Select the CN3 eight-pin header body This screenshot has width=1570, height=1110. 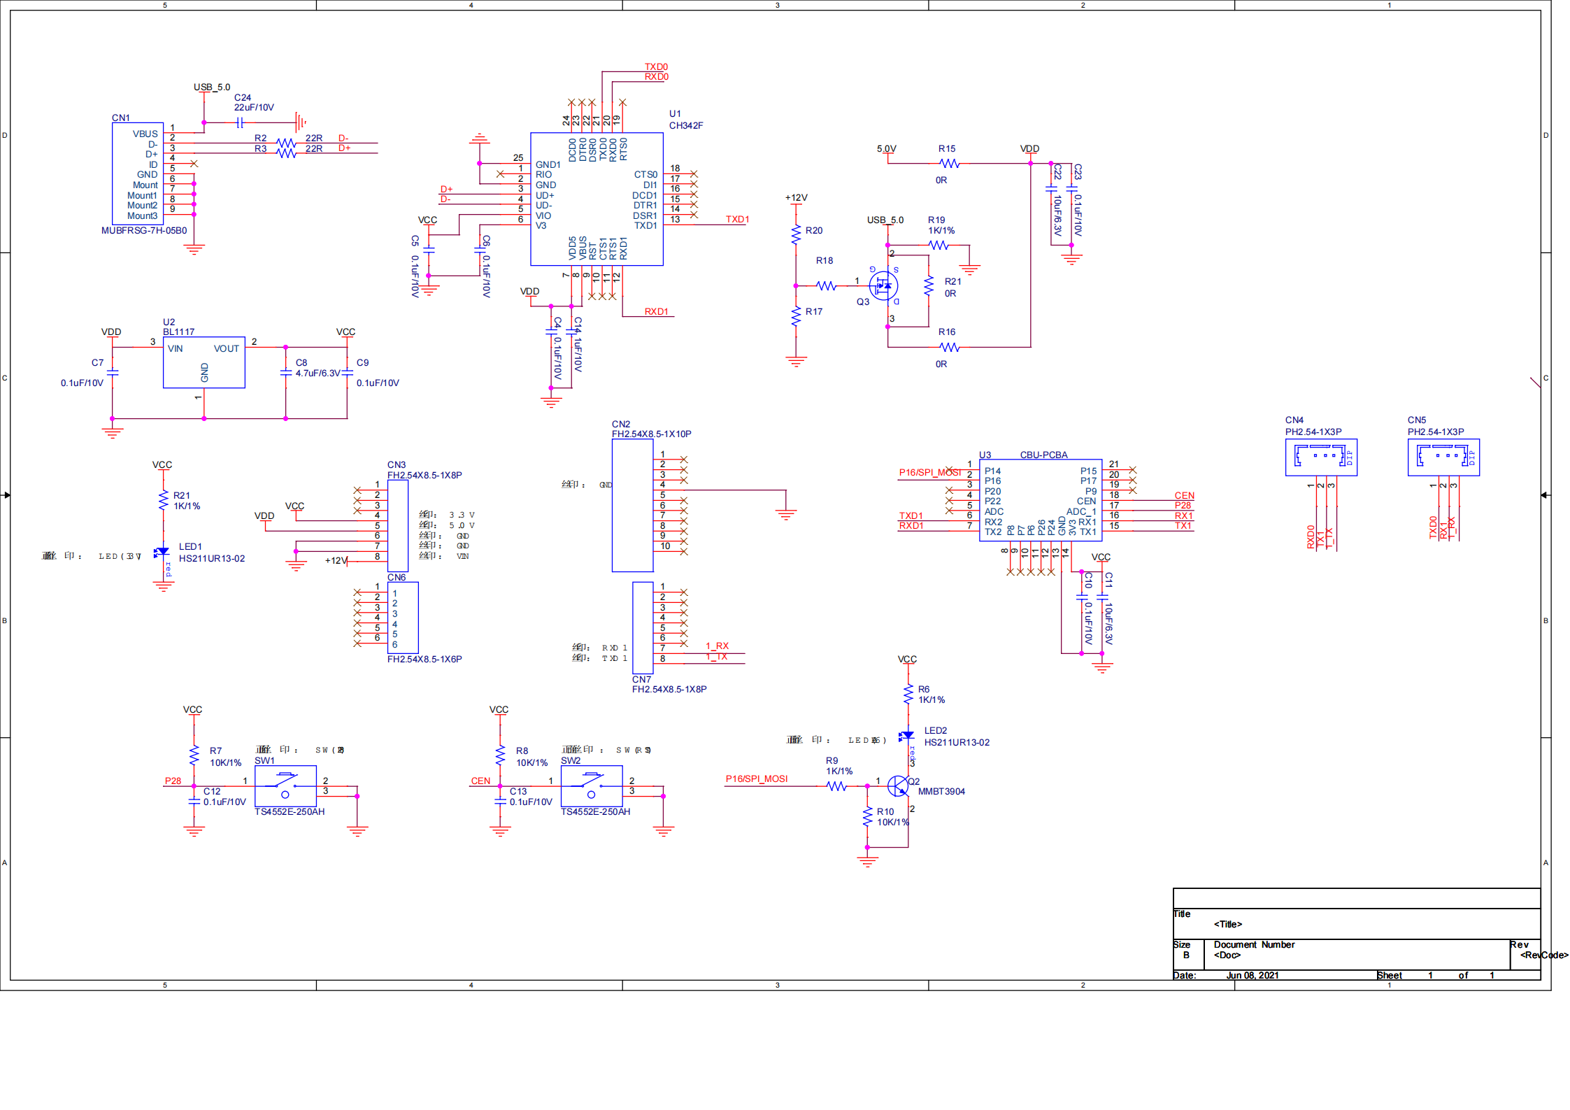[398, 526]
